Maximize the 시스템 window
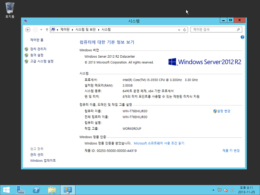This screenshot has height=195, width=260. (x=230, y=20)
